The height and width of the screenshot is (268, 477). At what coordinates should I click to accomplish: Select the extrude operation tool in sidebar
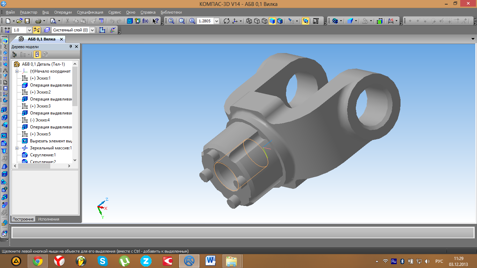[5, 110]
